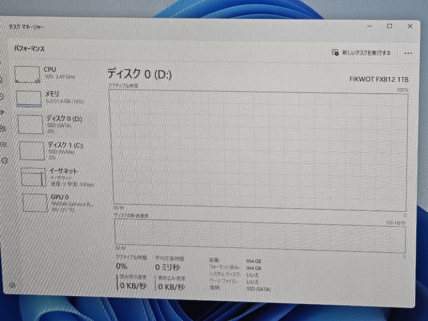Click the 954 GB value beside フォーマット済み
428x321 pixels.
coord(254,268)
